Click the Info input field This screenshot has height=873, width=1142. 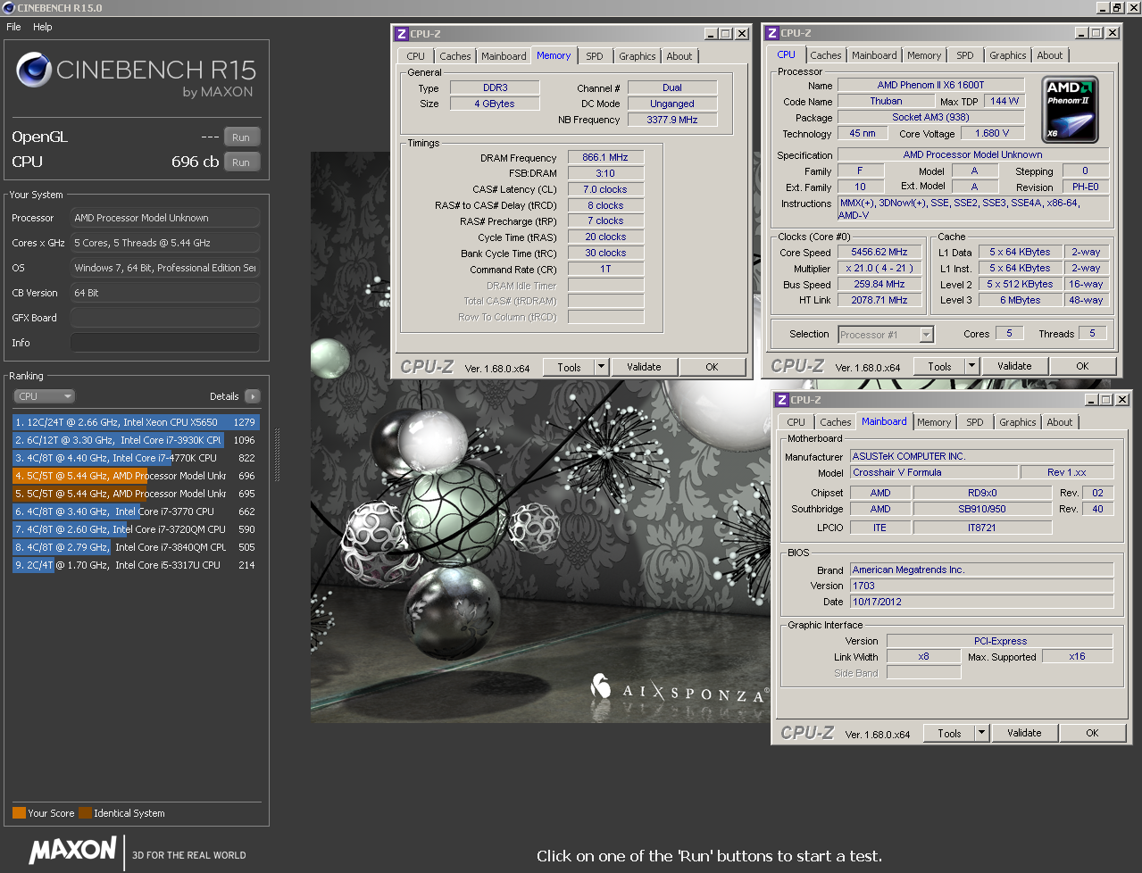[165, 343]
